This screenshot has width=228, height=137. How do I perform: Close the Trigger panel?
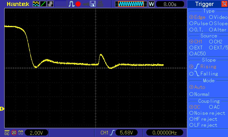tap(224, 4)
